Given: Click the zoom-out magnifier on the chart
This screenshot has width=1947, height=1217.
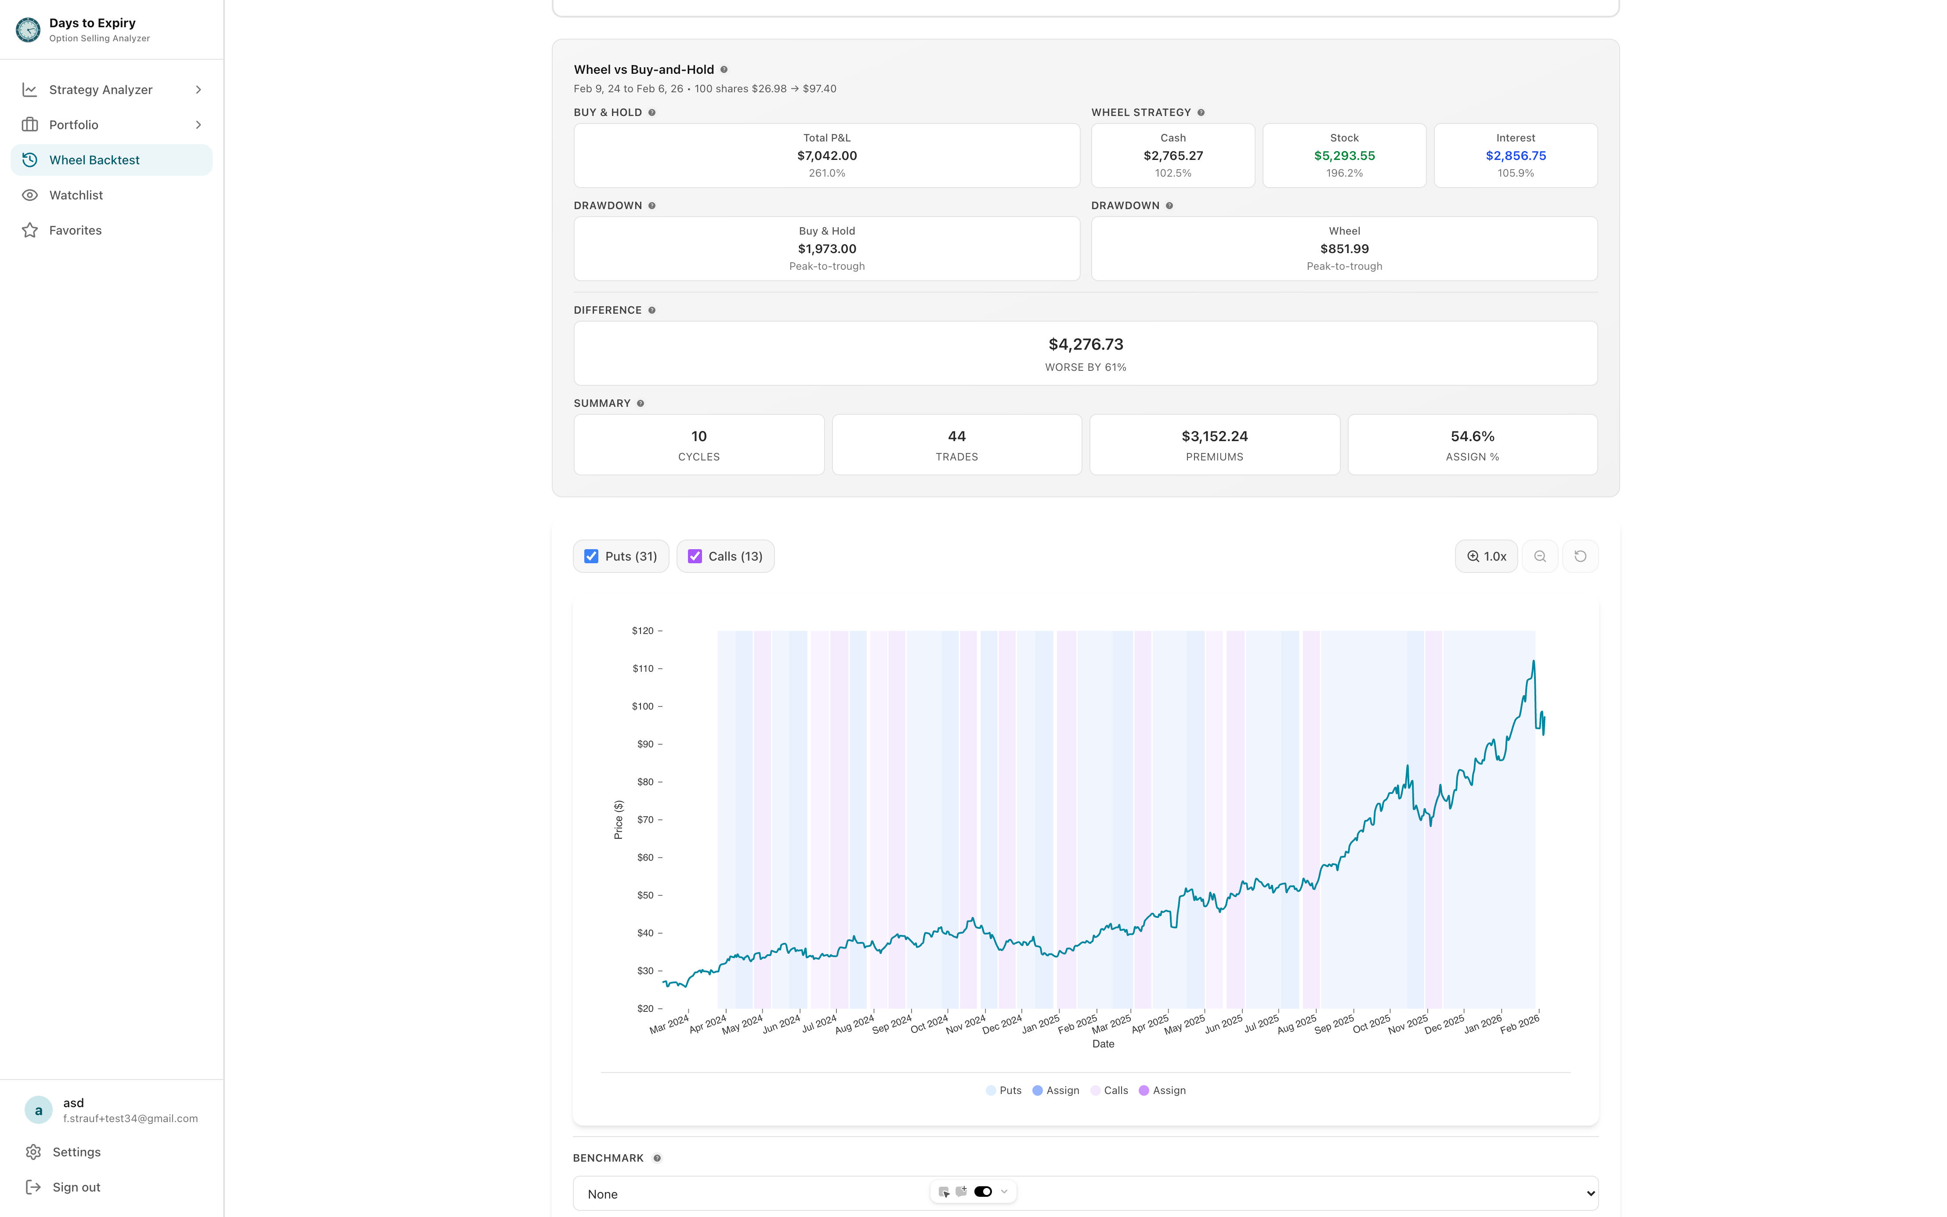Looking at the screenshot, I should pyautogui.click(x=1540, y=556).
